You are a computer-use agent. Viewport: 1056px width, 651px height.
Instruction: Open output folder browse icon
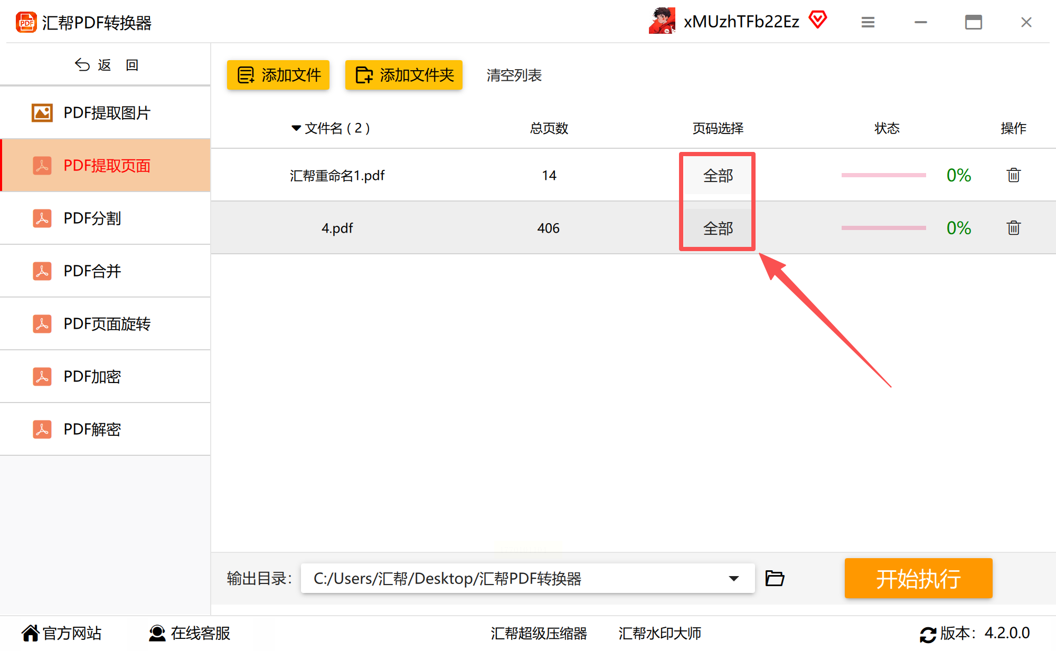775,578
